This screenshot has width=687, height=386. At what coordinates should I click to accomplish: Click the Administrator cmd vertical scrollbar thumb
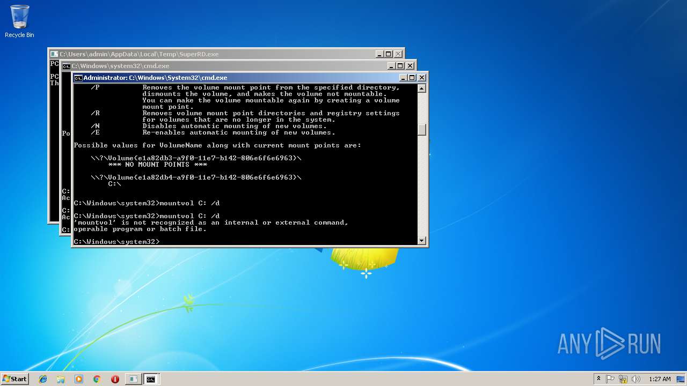[x=422, y=129]
